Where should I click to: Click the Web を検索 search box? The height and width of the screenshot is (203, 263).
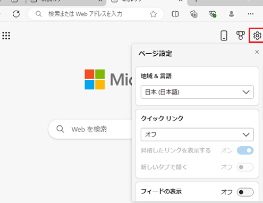[x=90, y=129]
